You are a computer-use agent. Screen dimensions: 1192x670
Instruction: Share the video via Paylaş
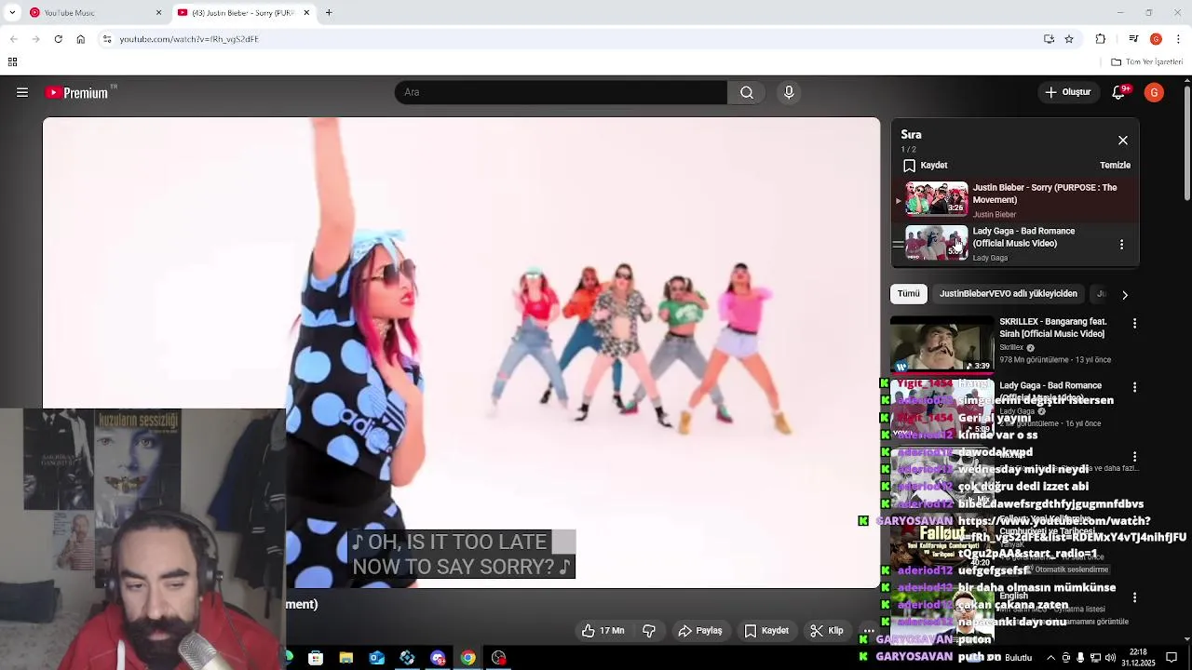pyautogui.click(x=699, y=631)
